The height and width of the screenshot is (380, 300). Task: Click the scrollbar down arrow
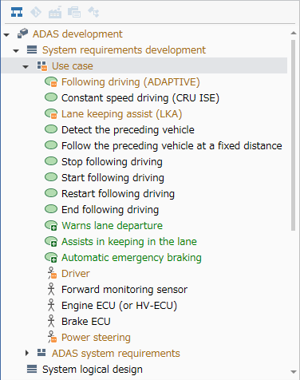point(294,372)
